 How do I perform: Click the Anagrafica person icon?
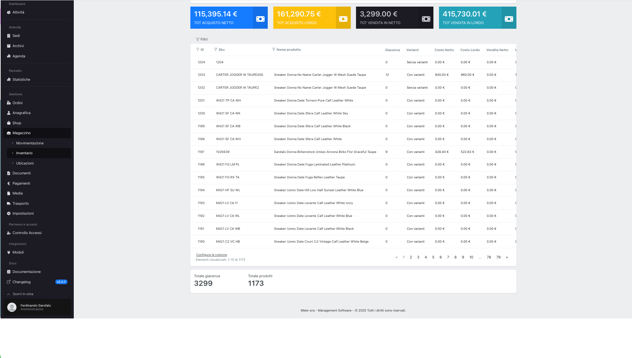(9, 113)
